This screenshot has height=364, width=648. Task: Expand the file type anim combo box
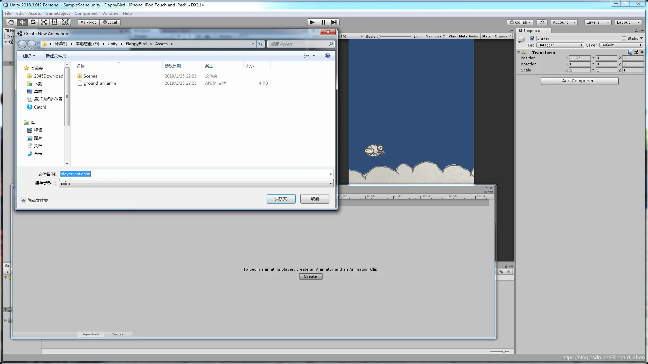[331, 183]
